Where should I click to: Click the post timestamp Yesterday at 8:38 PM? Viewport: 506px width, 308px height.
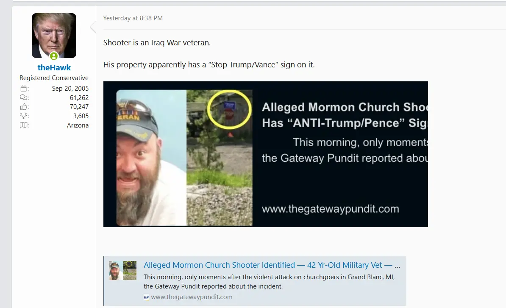tap(133, 18)
